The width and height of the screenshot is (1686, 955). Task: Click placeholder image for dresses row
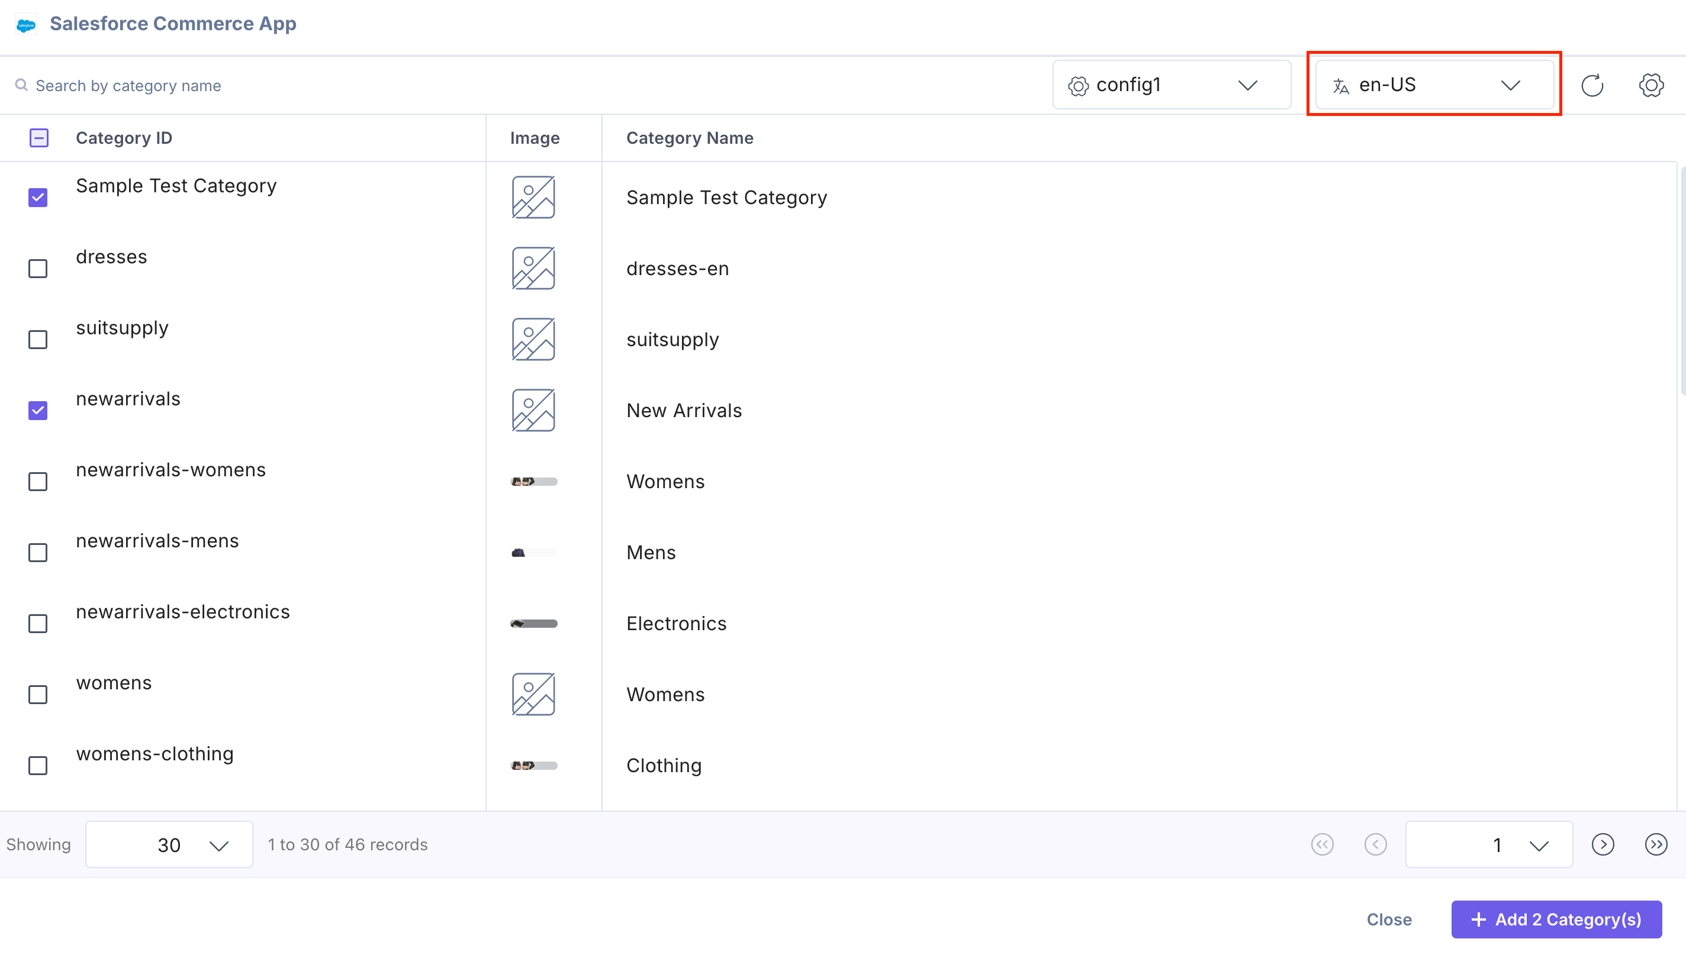tap(533, 268)
